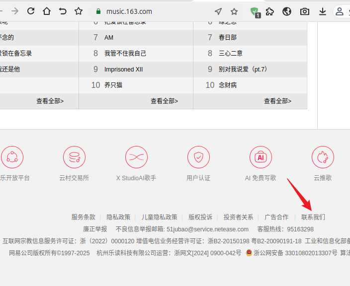
Task: Click the 浙公网安备 33010802013307号 link
Action: pos(295,253)
